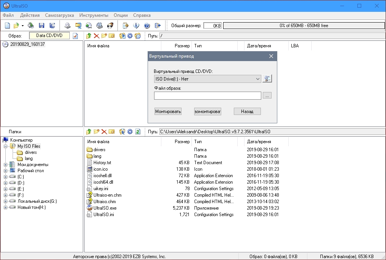Expand the Новый том(H:) node
The height and width of the screenshot is (260, 386).
[x=5, y=207]
